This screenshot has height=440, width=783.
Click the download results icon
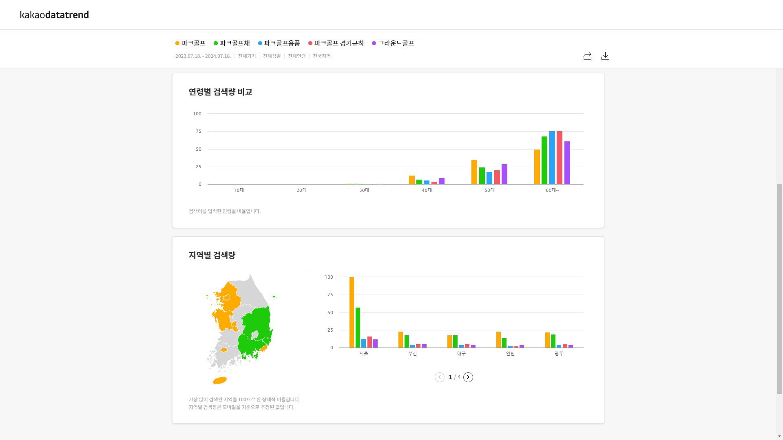coord(605,56)
